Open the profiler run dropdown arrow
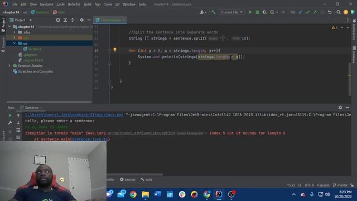357x201 pixels. (277, 12)
